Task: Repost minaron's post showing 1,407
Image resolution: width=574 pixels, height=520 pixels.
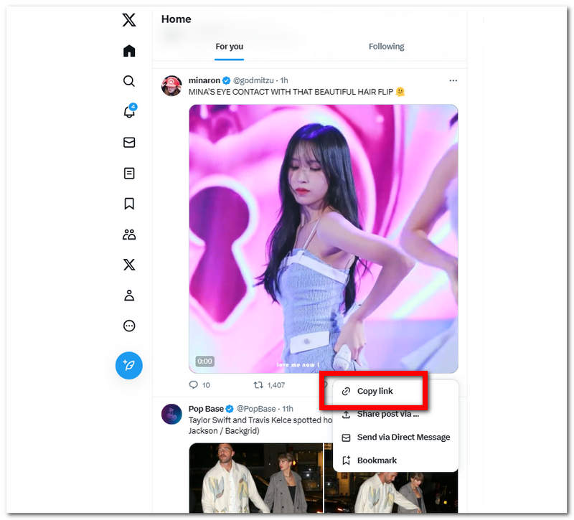Action: pyautogui.click(x=269, y=385)
